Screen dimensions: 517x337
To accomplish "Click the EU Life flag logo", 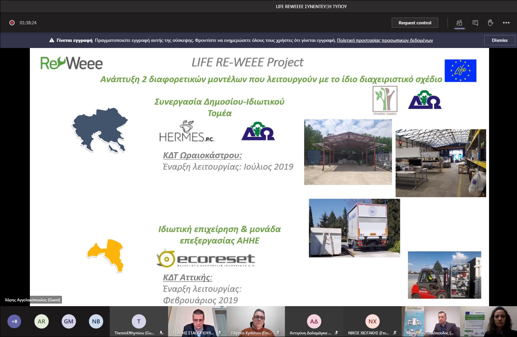I will tap(460, 71).
